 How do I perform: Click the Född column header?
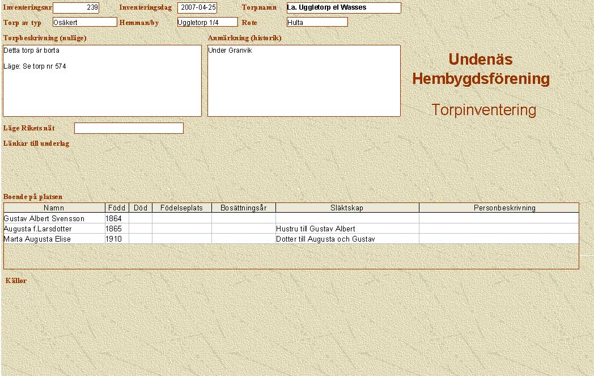[117, 208]
